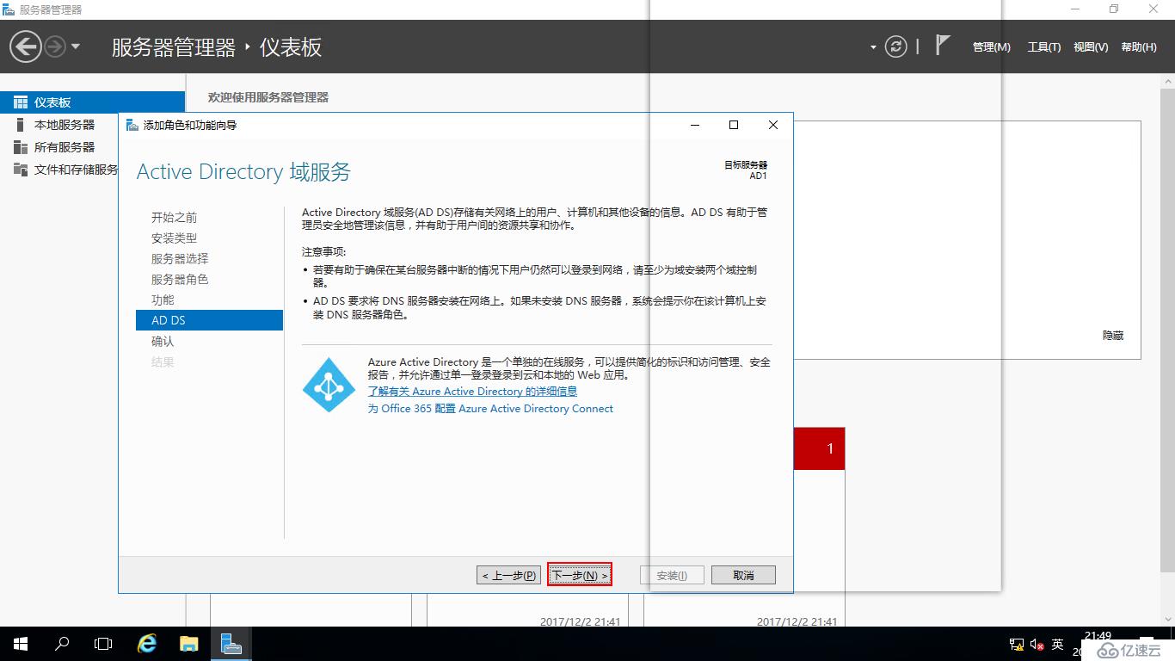Viewport: 1175px width, 661px height.
Task: Click the 本地服务器 sidebar icon
Action: click(x=21, y=125)
